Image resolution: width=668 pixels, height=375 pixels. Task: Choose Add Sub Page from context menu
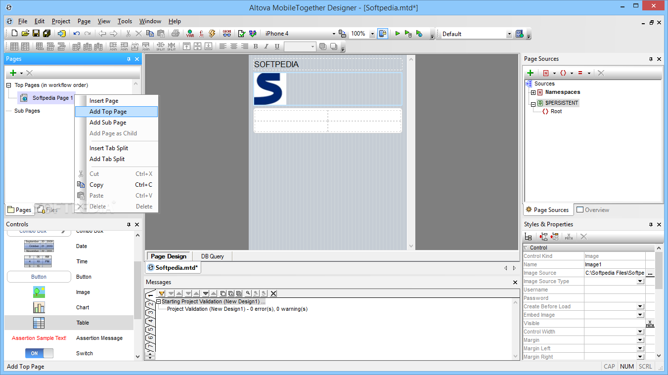point(116,123)
